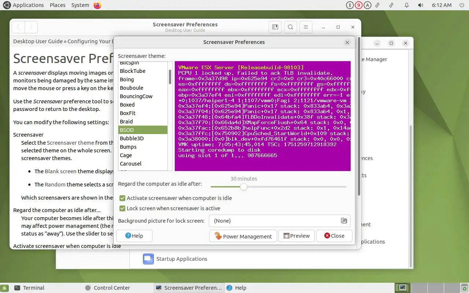Viewport: 469px width, 293px height.
Task: Open the lock screen background picture chooser
Action: [280, 221]
